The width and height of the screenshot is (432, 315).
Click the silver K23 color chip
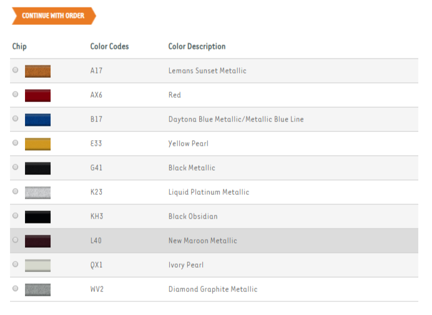pos(37,192)
